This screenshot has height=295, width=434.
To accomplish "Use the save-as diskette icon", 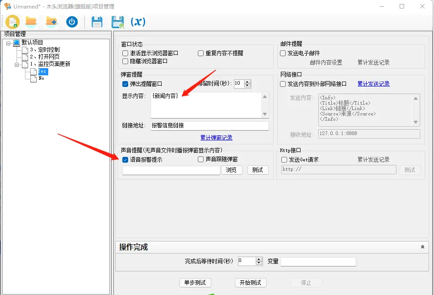I will tap(117, 21).
